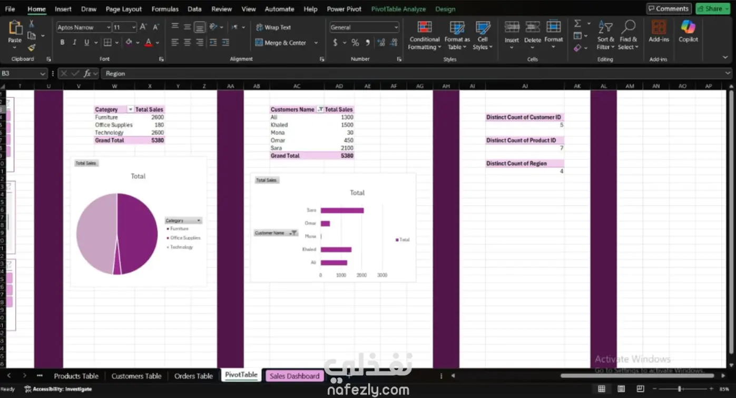This screenshot has height=398, width=736.
Task: Toggle Italic formatting
Action: (74, 43)
